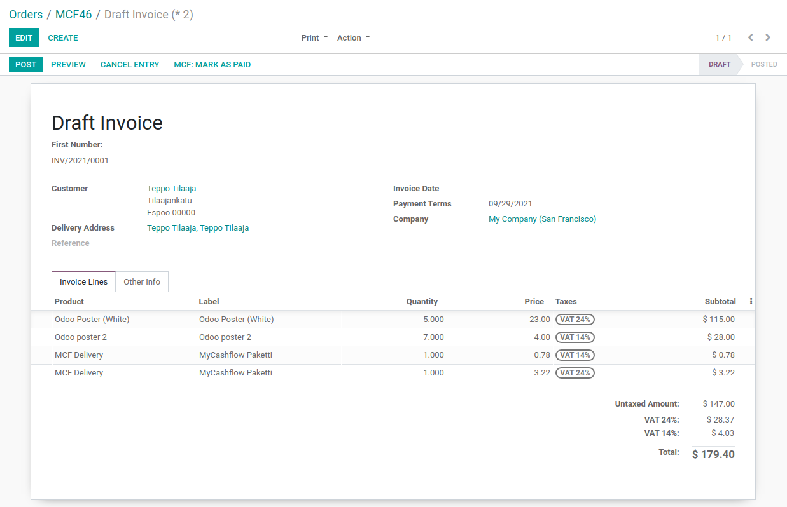787x507 pixels.
Task: Open MCF46 breadcrumb link
Action: [x=74, y=15]
